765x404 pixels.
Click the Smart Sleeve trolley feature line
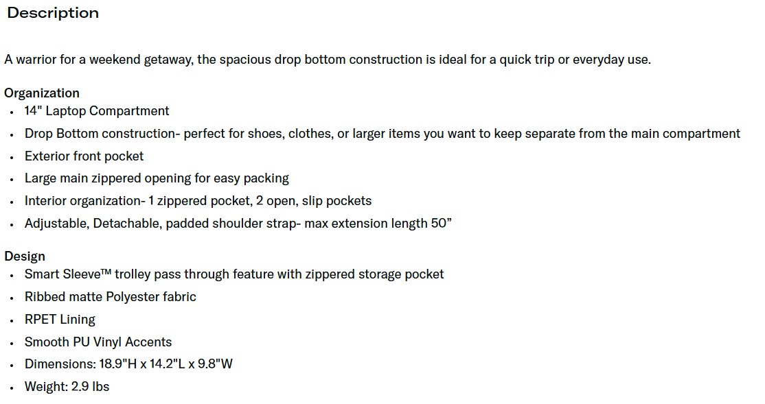(234, 274)
